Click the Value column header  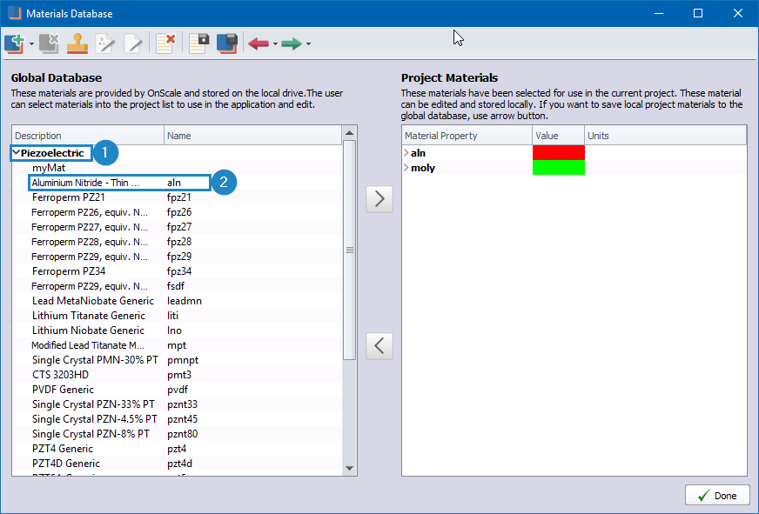coord(559,136)
